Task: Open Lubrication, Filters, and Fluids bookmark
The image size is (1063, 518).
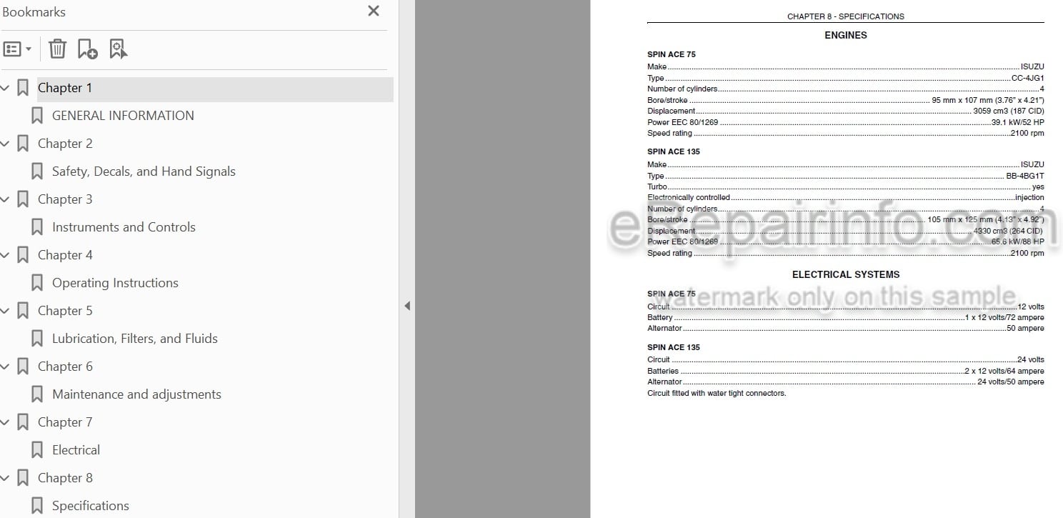Action: click(135, 339)
